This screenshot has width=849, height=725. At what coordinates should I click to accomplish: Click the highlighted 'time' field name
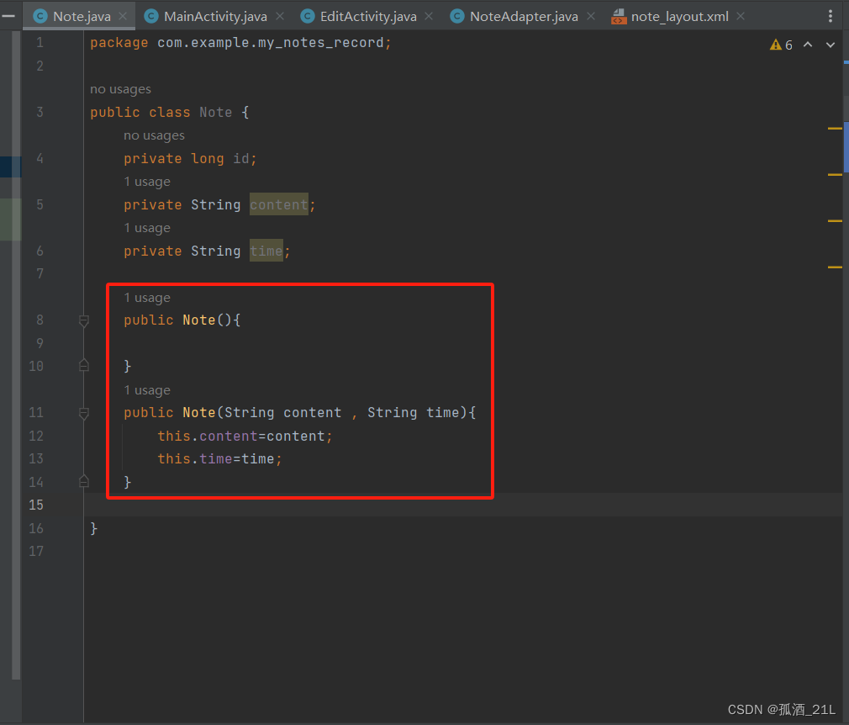pyautogui.click(x=266, y=251)
